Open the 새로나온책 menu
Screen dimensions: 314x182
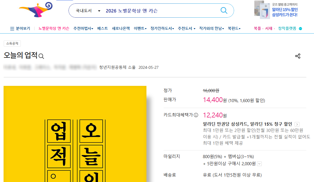[121, 28]
